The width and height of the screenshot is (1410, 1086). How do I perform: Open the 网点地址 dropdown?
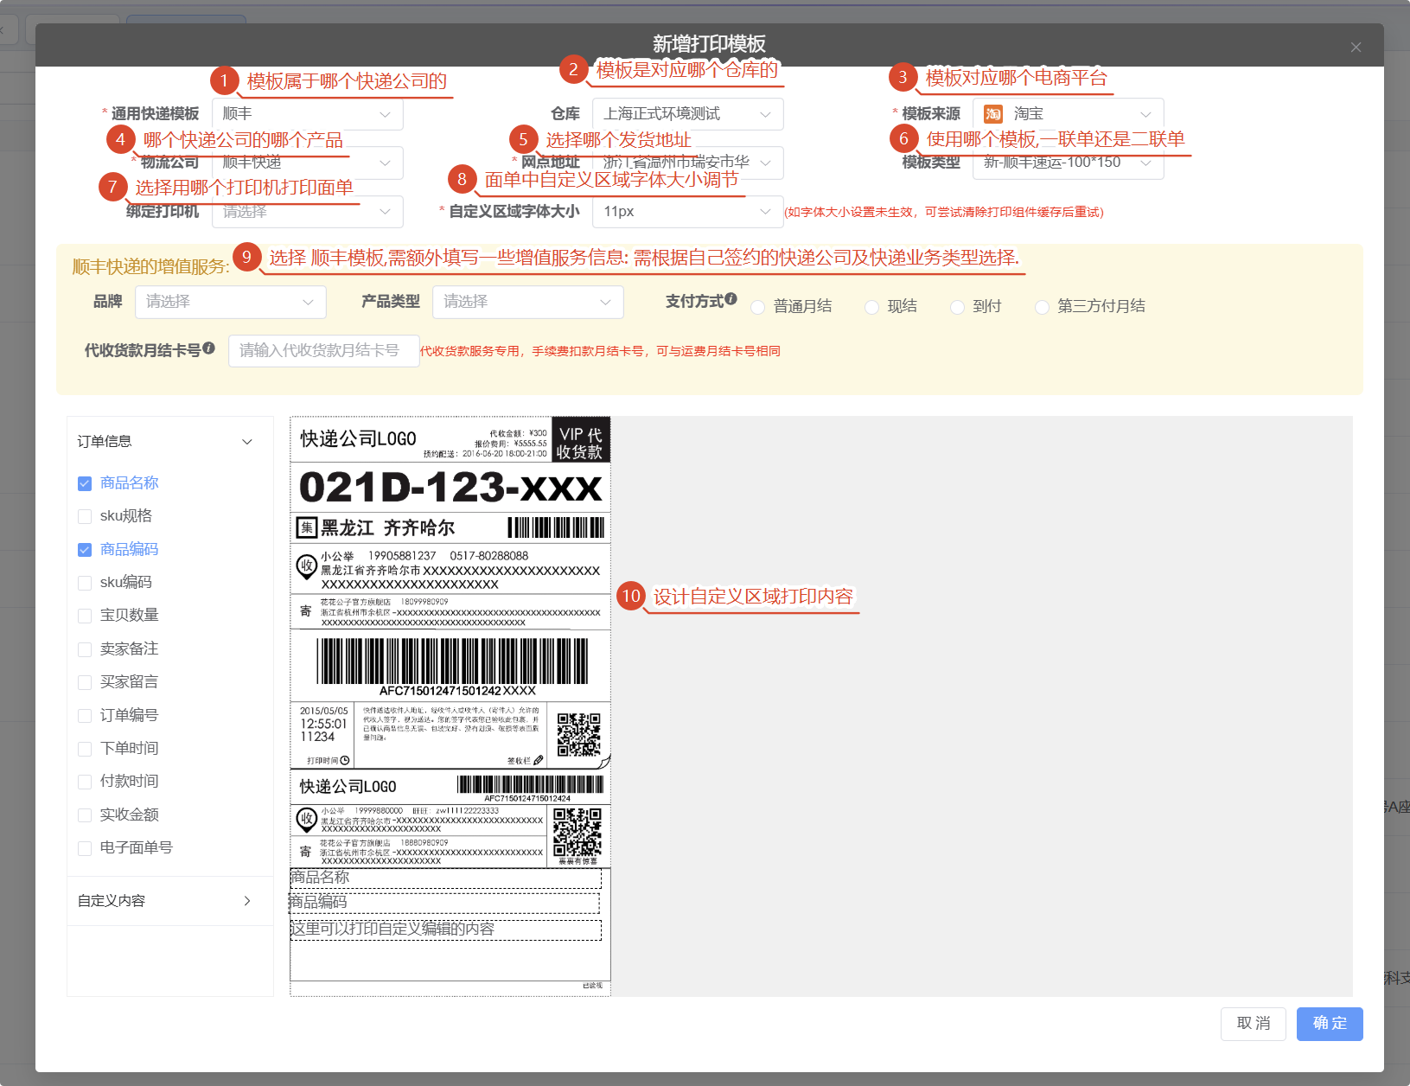[x=688, y=163]
